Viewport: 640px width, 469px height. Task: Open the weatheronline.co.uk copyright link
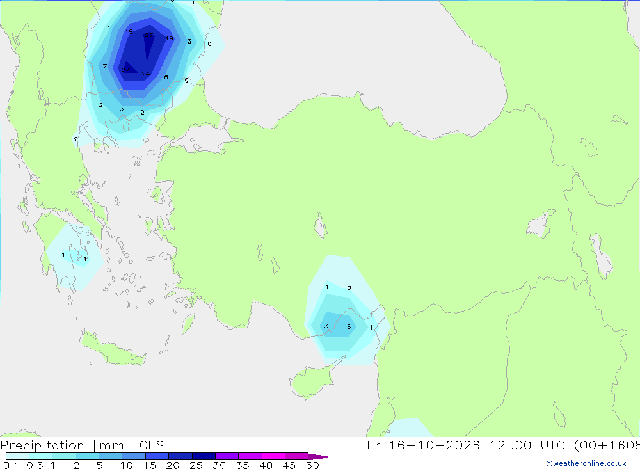(586, 463)
